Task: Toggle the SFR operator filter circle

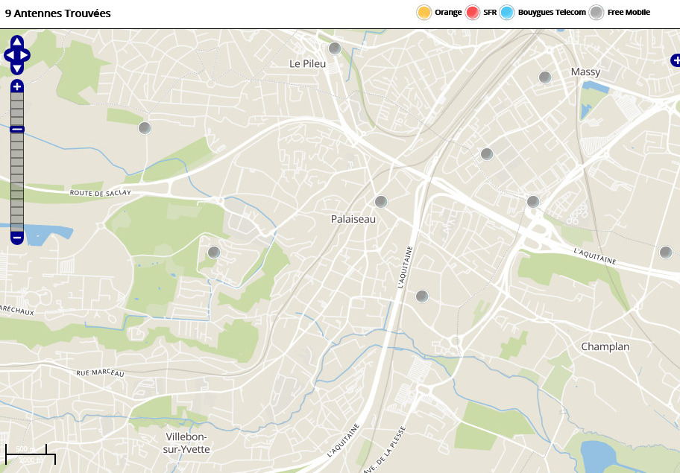Action: (473, 13)
